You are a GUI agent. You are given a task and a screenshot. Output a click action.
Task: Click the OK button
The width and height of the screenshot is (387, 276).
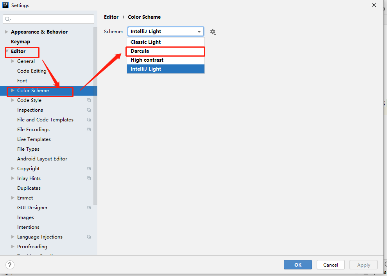(297, 265)
